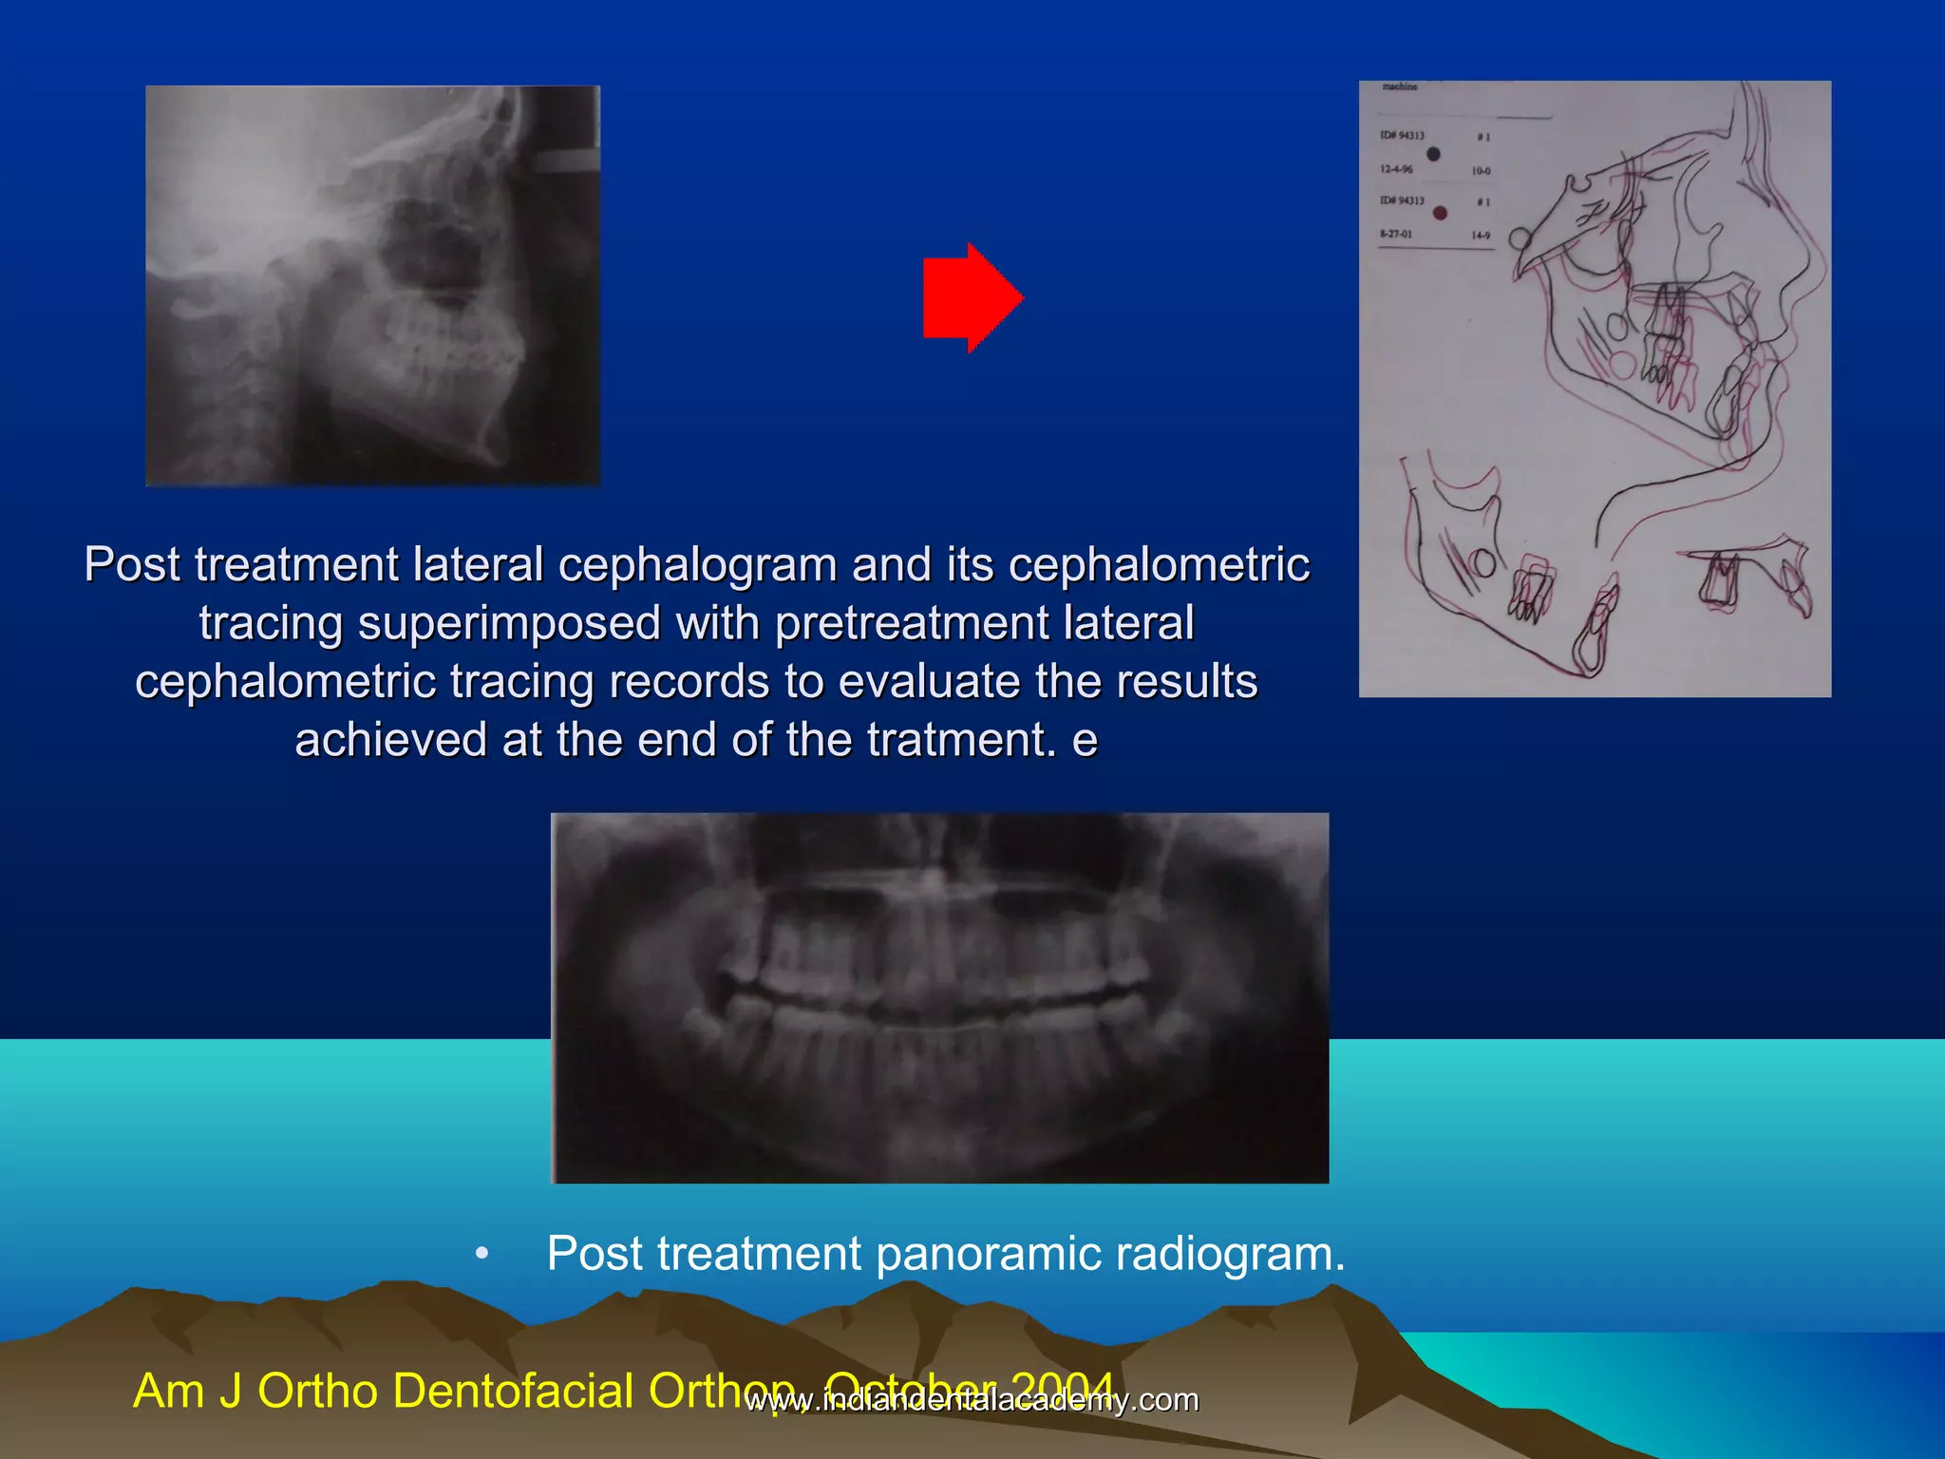The height and width of the screenshot is (1459, 1945).
Task: Open the www.indiandentalacademy.com link
Action: tap(972, 1400)
